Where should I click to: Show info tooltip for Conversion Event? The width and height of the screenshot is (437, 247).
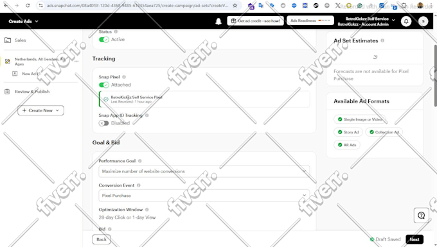click(x=139, y=185)
